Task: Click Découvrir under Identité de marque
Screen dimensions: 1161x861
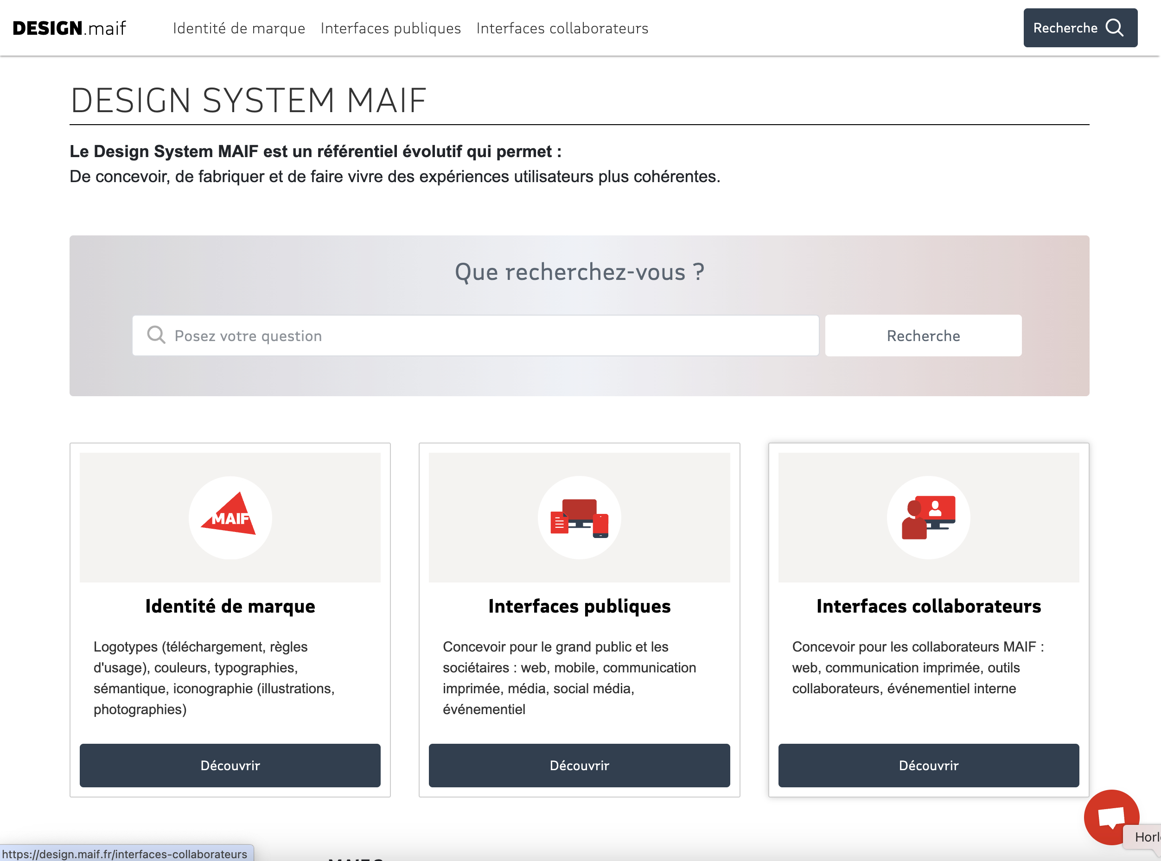Action: (x=230, y=765)
